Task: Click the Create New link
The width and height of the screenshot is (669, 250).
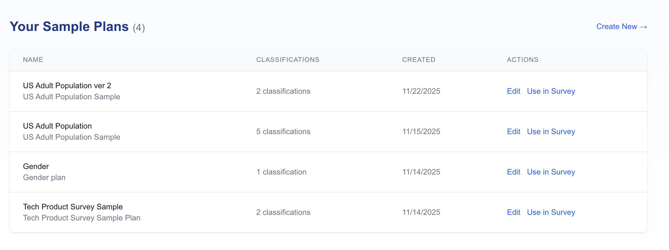Action: click(621, 27)
